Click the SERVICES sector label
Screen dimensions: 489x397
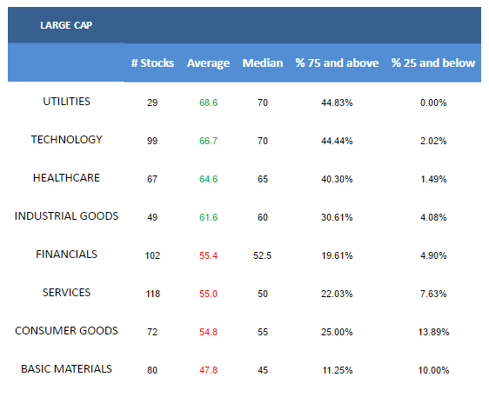(x=66, y=293)
